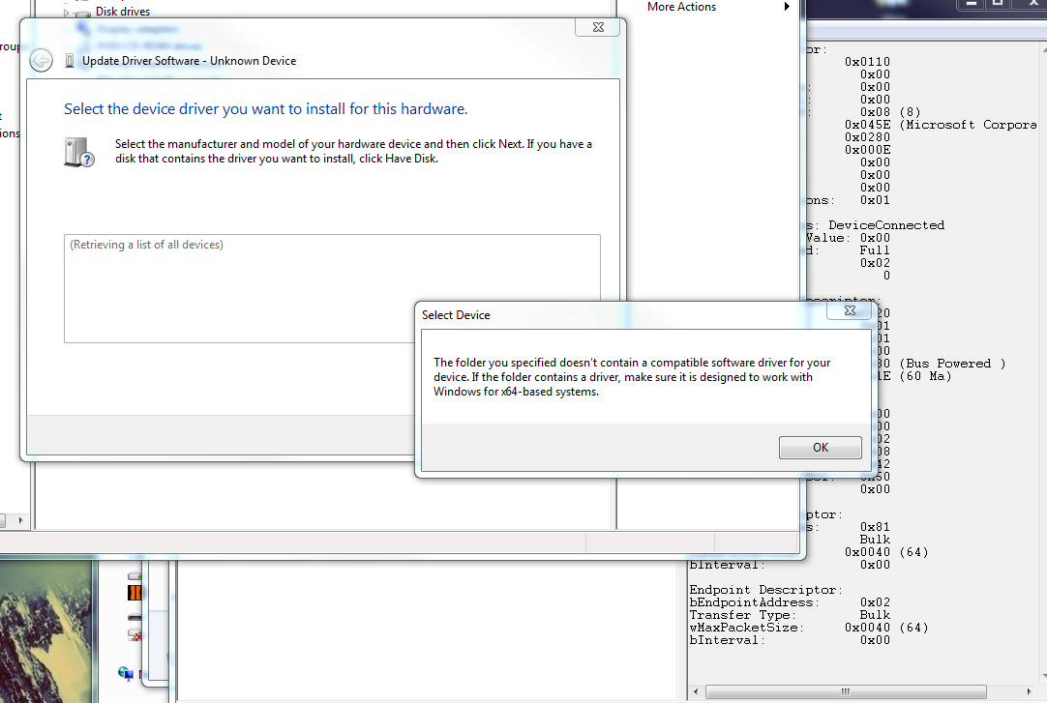Click the horizontal scrollbar thumb in descriptor pane
Image resolution: width=1047 pixels, height=703 pixels.
tap(846, 691)
